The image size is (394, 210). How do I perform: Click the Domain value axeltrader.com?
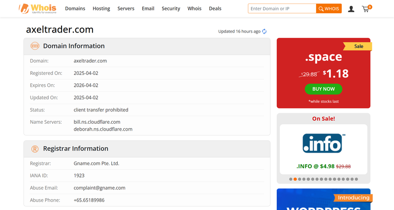point(90,61)
